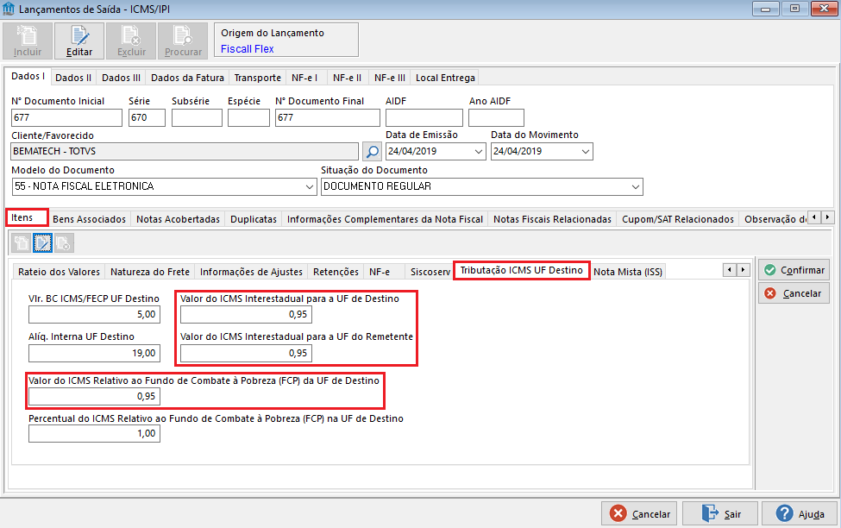The height and width of the screenshot is (528, 841).
Task: Focus Alíq. Interna UF Destino field
Action: (x=94, y=353)
